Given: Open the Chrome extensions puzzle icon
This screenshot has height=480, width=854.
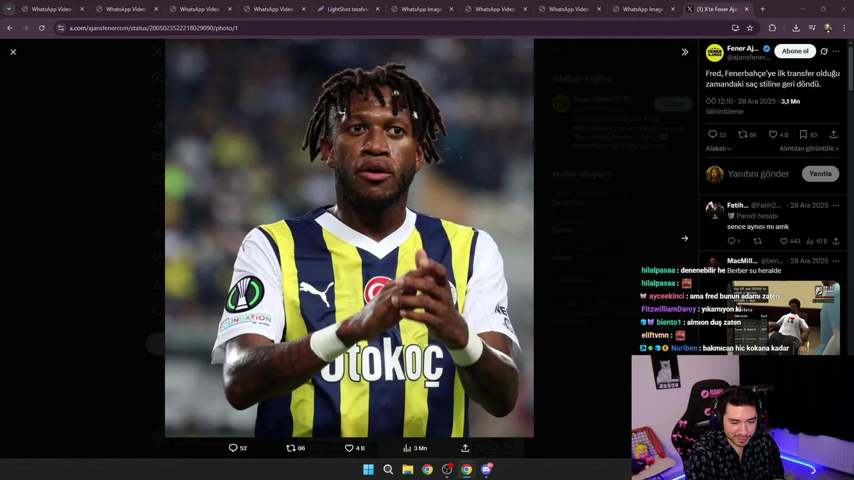Looking at the screenshot, I should pos(773,28).
